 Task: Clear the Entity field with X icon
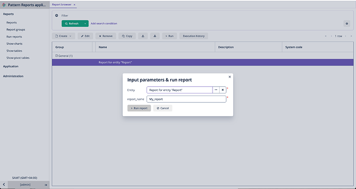(223, 90)
